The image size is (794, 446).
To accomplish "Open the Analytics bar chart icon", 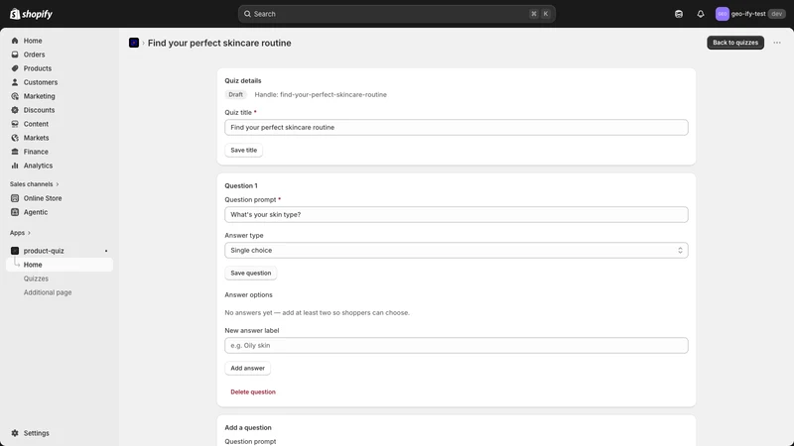I will (x=15, y=166).
